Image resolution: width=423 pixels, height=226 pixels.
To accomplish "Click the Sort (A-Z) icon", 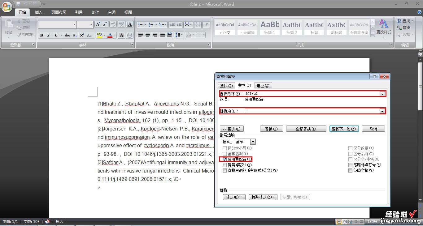I will coord(198,24).
